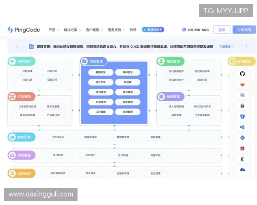The image size is (257, 205).
Task: Open the 敏捷白皮书 badge link
Action: [153, 29]
